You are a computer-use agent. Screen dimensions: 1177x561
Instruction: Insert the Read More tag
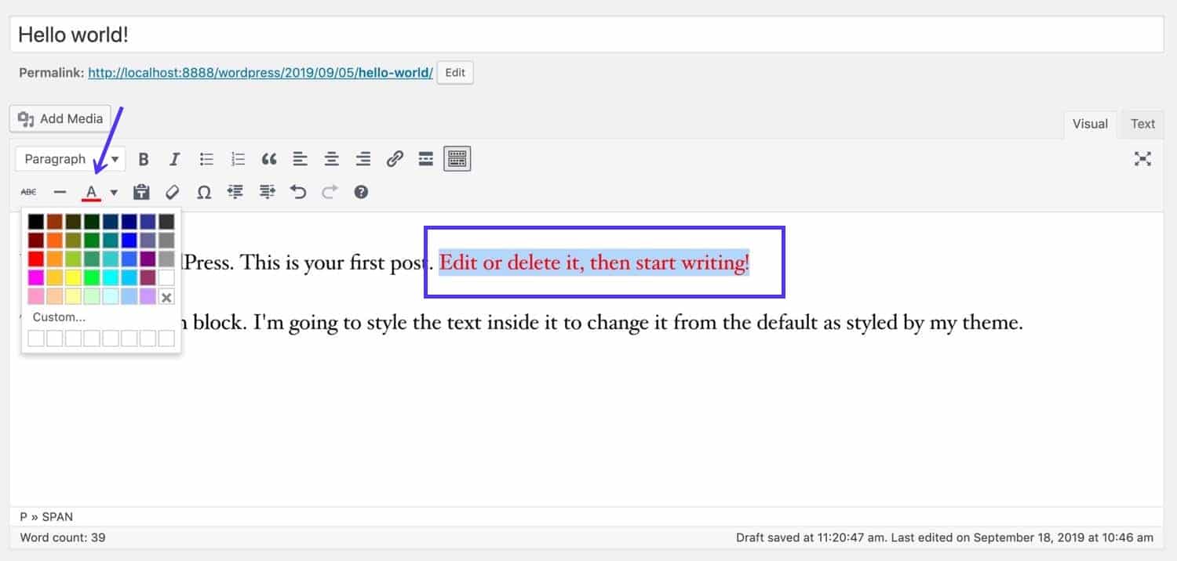425,158
